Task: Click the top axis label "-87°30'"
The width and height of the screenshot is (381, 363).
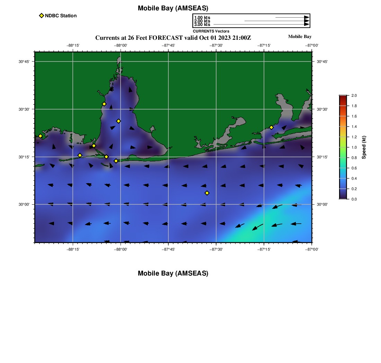Action: (216, 46)
